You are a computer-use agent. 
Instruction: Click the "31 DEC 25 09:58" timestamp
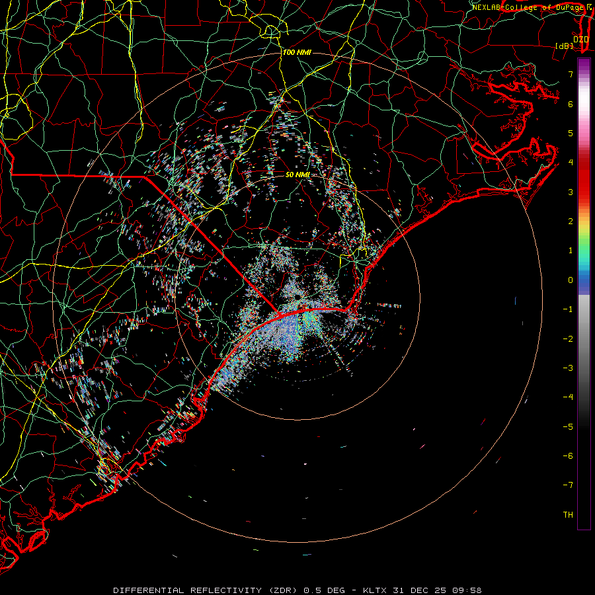tap(437, 590)
